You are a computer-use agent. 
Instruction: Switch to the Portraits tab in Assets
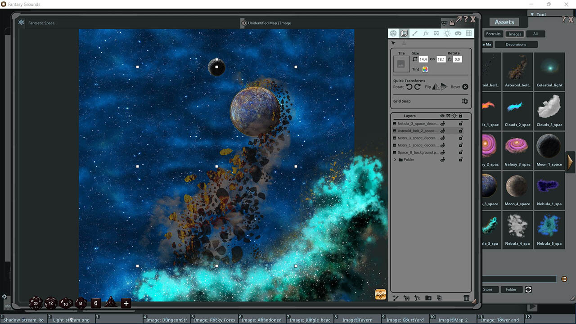[x=493, y=34]
